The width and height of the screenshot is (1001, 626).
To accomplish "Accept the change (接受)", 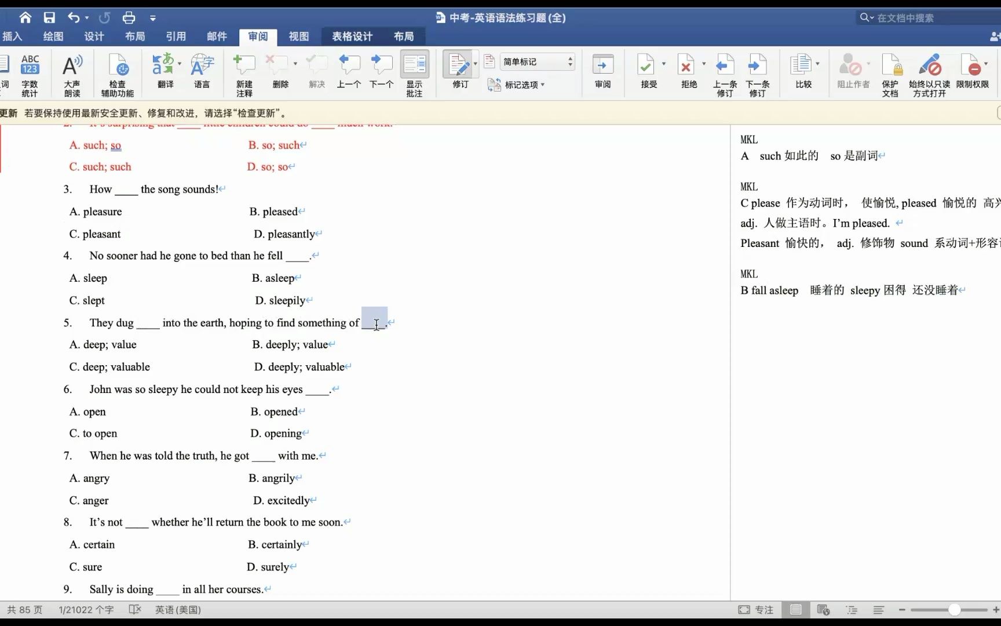I will point(648,71).
